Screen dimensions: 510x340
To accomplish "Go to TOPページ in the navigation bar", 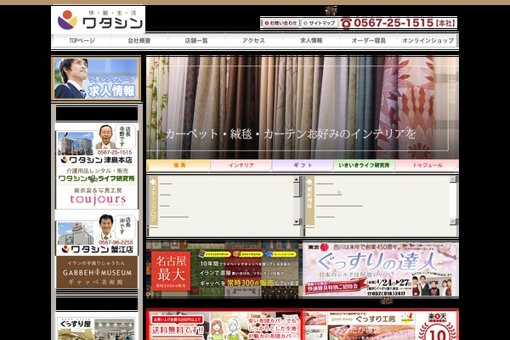I will [82, 41].
